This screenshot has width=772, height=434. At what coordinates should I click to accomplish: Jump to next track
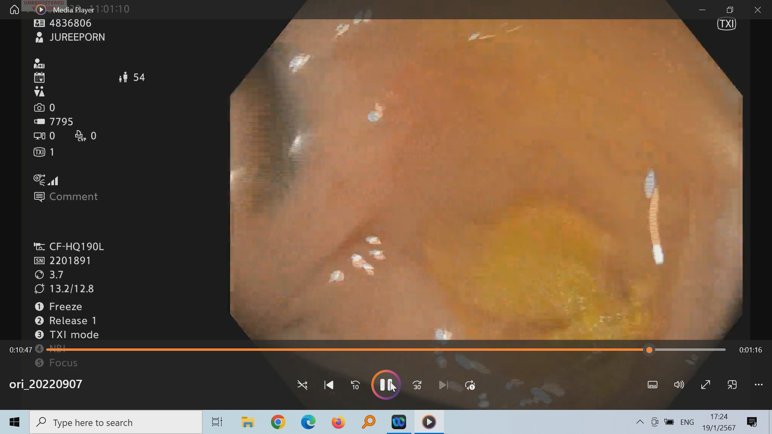pos(443,385)
